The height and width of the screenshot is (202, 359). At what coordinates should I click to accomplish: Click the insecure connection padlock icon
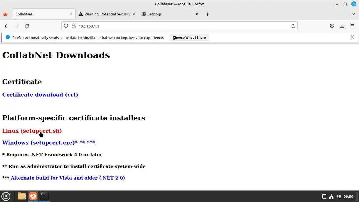74,26
